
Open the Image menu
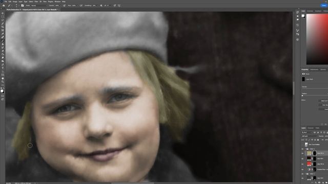click(x=15, y=2)
